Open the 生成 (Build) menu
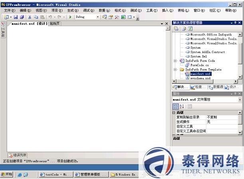244x179 pixels. pos(73,10)
